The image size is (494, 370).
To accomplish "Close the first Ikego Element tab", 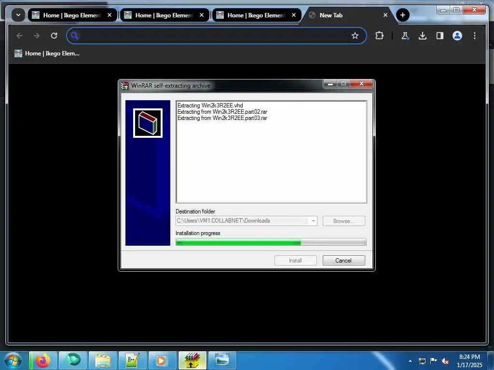I will (x=110, y=15).
